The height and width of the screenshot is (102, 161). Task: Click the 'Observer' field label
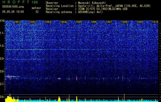[52, 3]
